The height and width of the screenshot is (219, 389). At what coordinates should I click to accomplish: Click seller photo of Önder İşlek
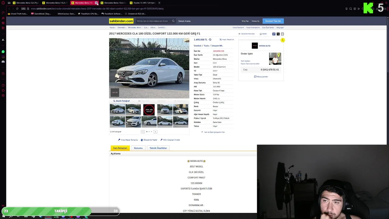point(275,59)
